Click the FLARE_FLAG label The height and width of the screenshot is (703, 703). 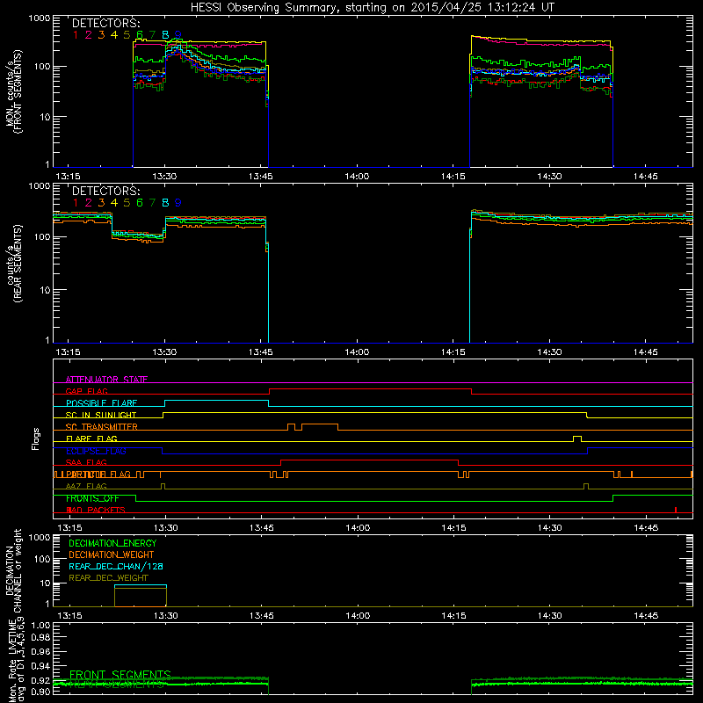click(91, 438)
